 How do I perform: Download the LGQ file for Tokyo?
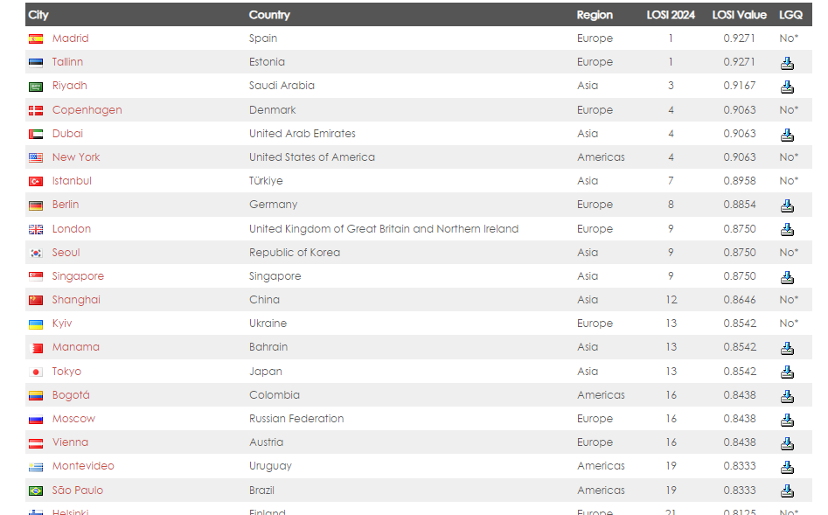(787, 372)
